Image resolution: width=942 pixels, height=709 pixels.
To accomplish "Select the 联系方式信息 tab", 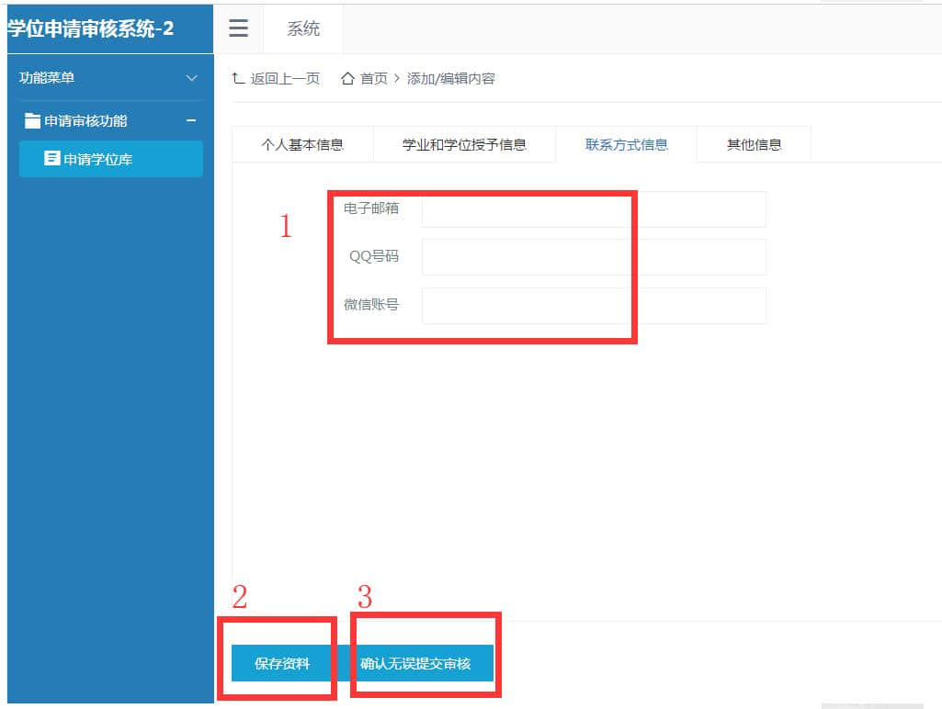I will tap(626, 144).
